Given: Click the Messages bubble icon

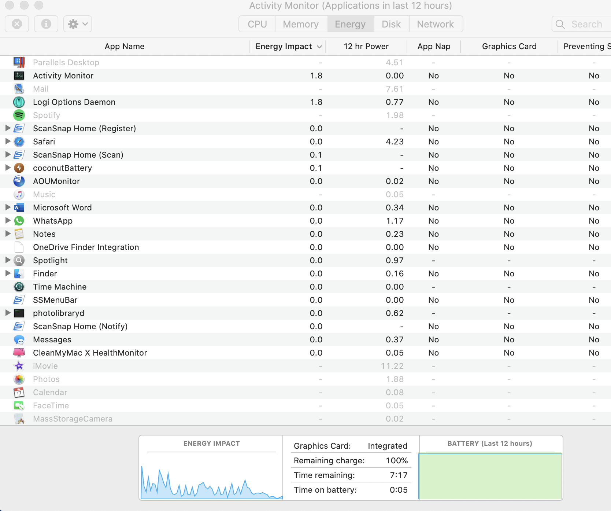Looking at the screenshot, I should [x=19, y=339].
